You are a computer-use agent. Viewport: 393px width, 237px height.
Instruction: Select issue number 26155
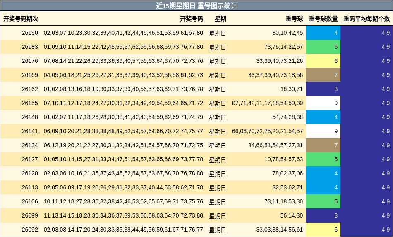[x=30, y=103]
